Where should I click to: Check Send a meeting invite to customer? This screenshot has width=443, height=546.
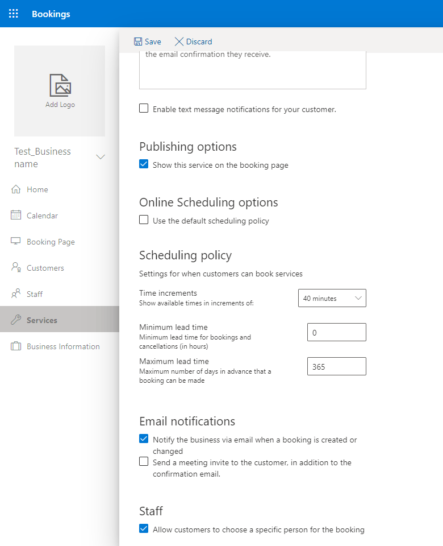[144, 461]
